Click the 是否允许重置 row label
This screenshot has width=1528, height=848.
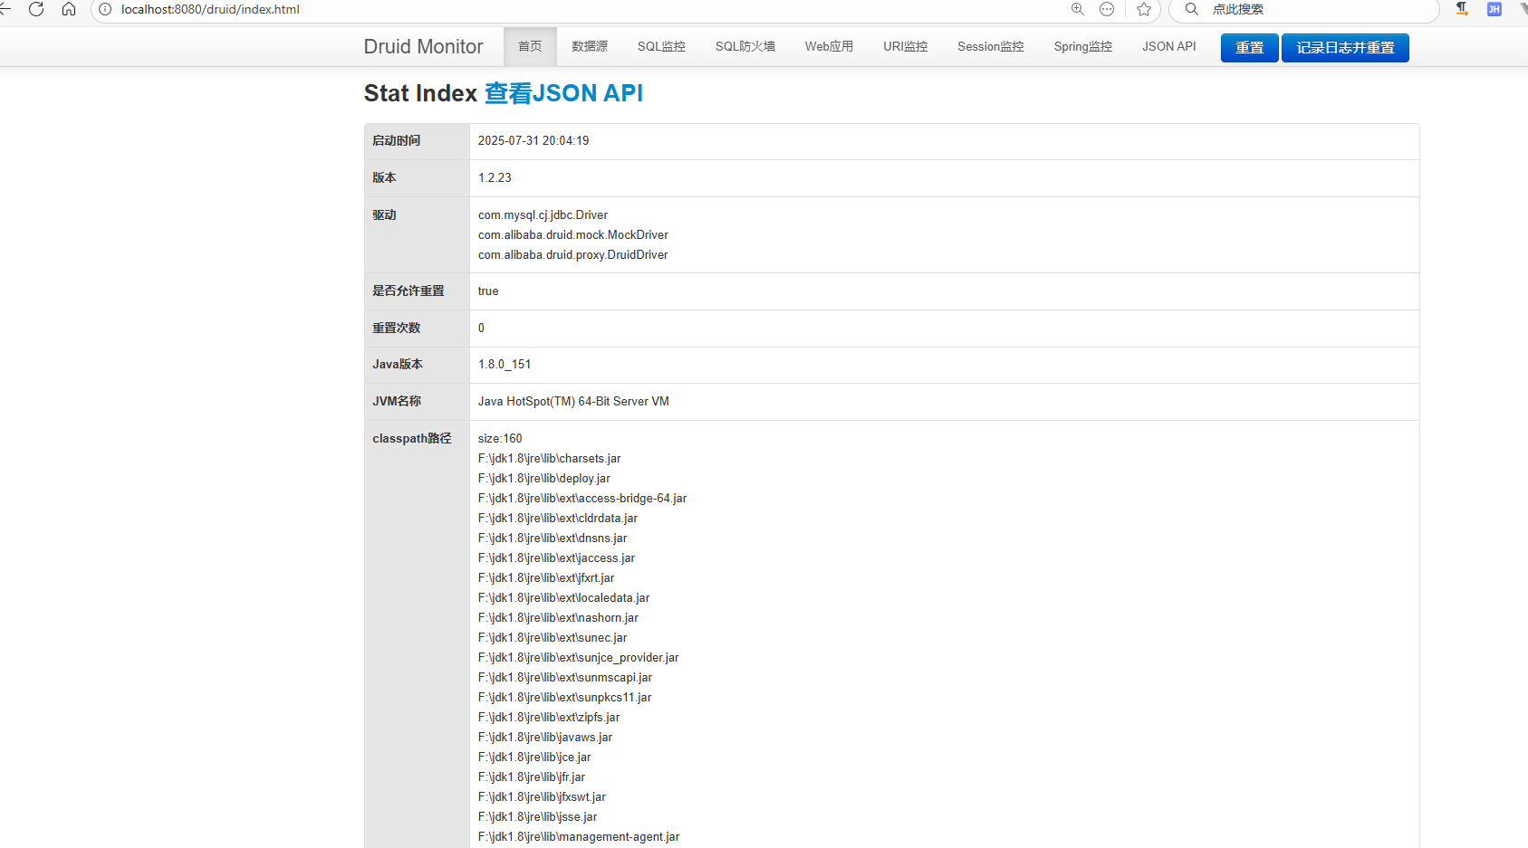coord(408,291)
